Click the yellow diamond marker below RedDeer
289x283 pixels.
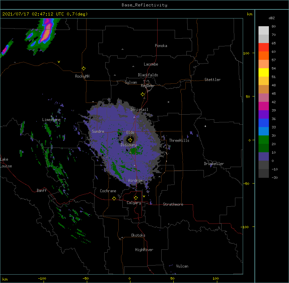click(x=143, y=94)
